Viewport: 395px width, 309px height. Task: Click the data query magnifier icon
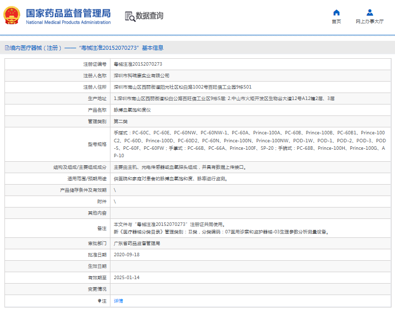point(130,16)
